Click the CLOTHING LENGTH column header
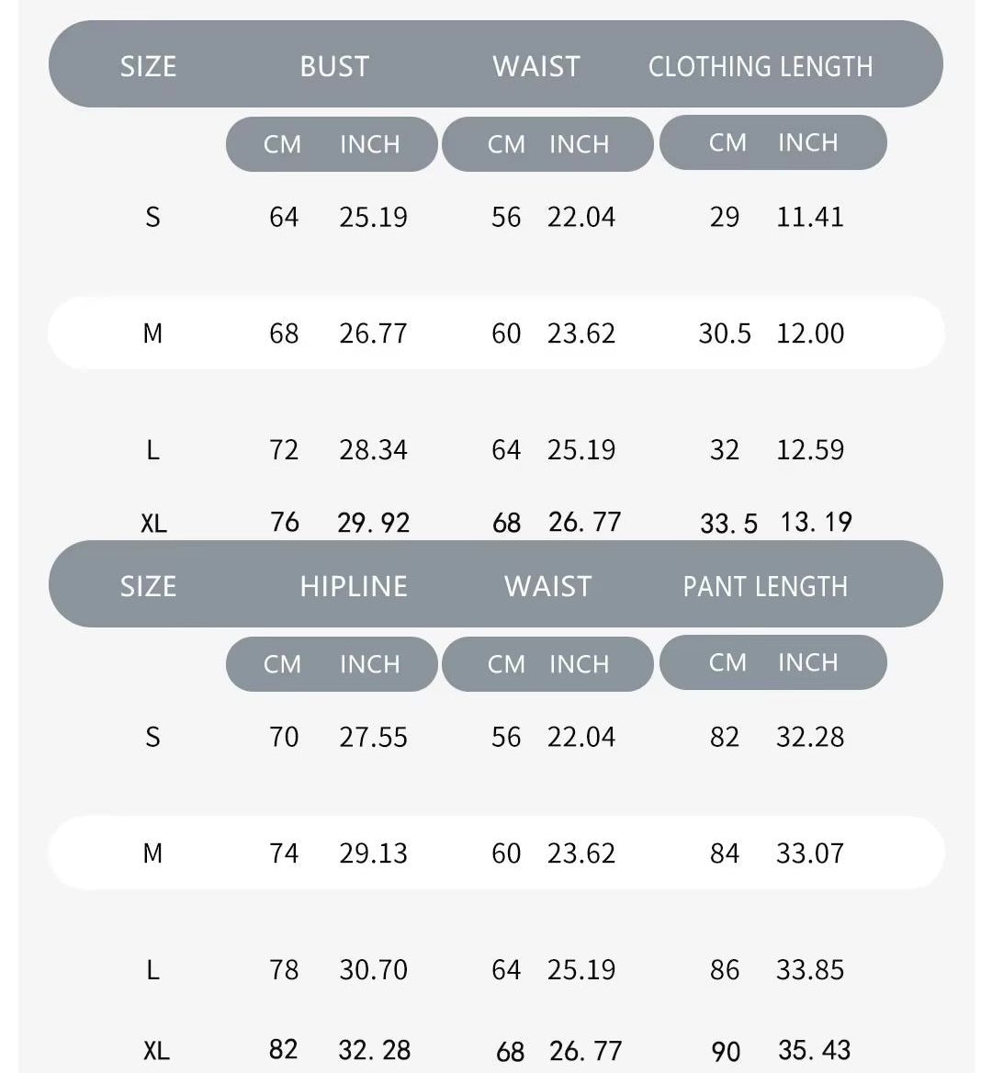The height and width of the screenshot is (1073, 992). coord(761,66)
